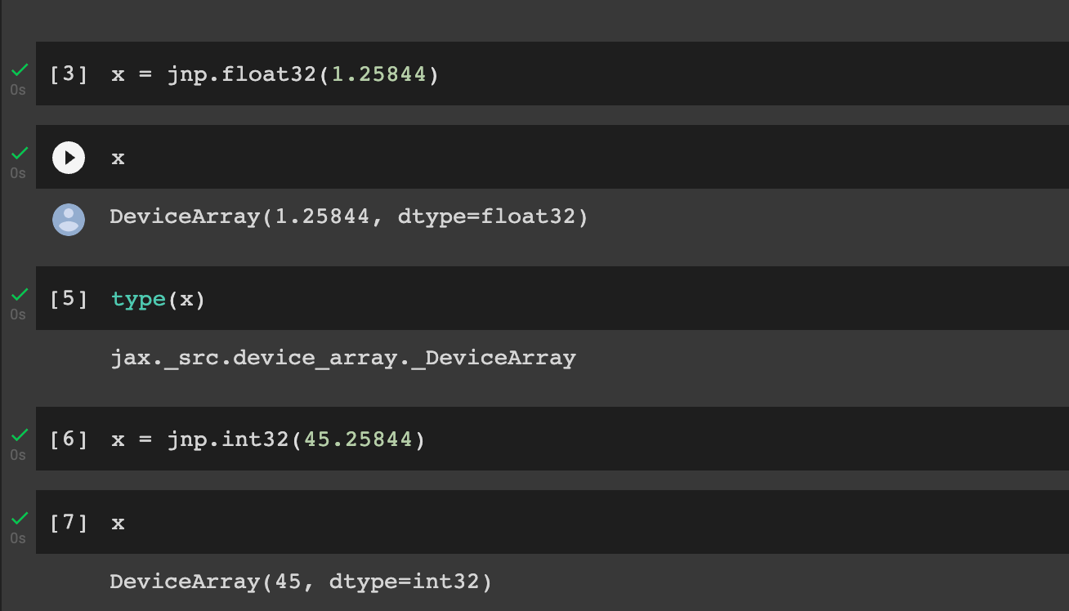
Task: Click the green checkmark beside the run button cell
Action: [19, 152]
